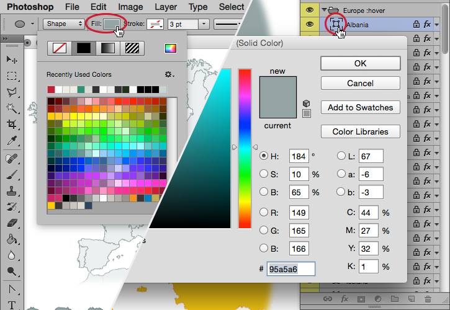
Task: Click the Add Layer Style fx icon at panel bottom
Action: pos(344,299)
